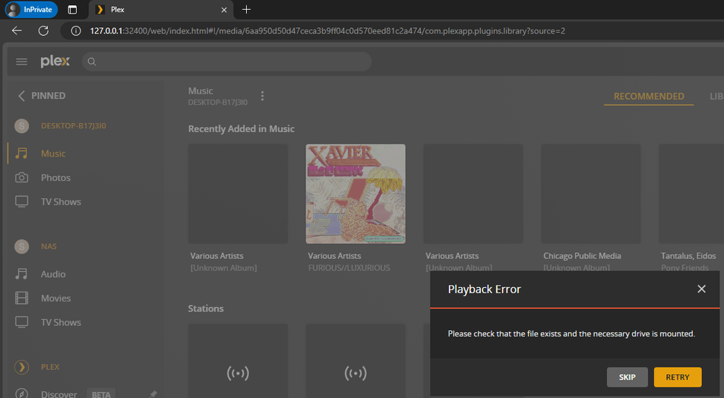Click the browser address bar URL
The image size is (724, 398).
pyautogui.click(x=327, y=31)
